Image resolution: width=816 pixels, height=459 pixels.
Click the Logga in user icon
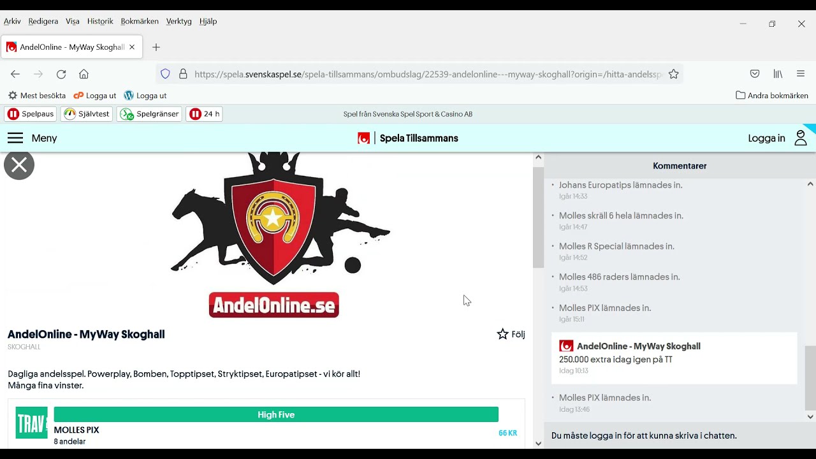tap(801, 138)
